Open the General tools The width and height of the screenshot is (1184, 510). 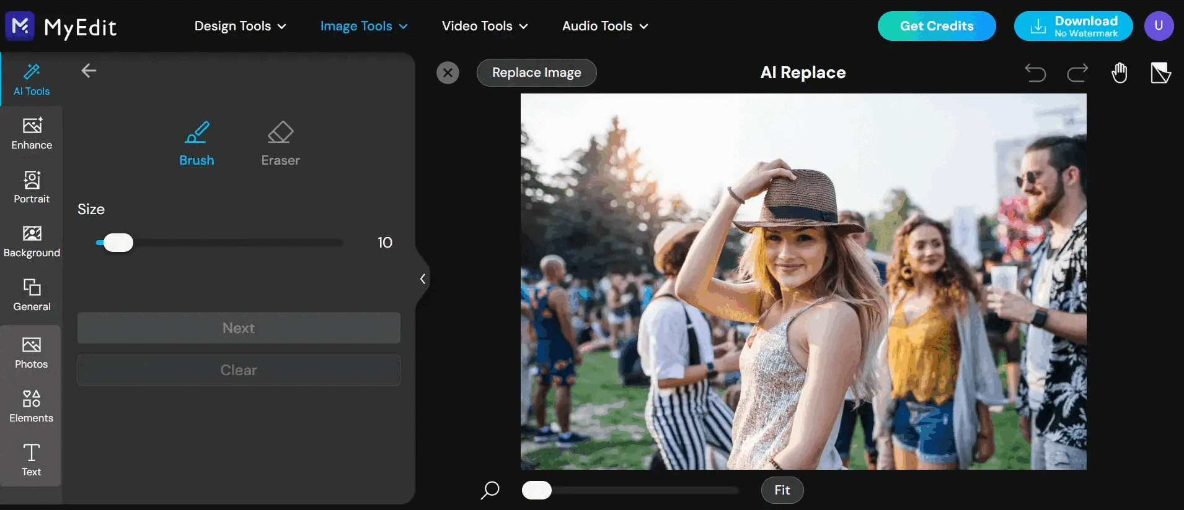(32, 295)
